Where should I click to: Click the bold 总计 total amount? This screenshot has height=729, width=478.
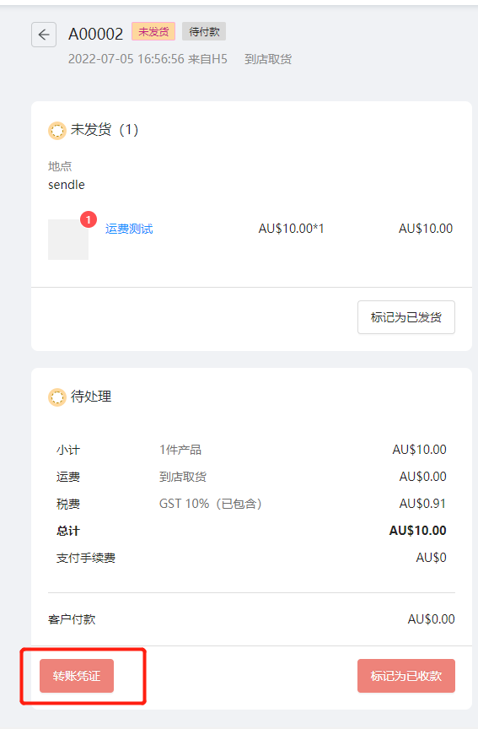pyautogui.click(x=417, y=531)
